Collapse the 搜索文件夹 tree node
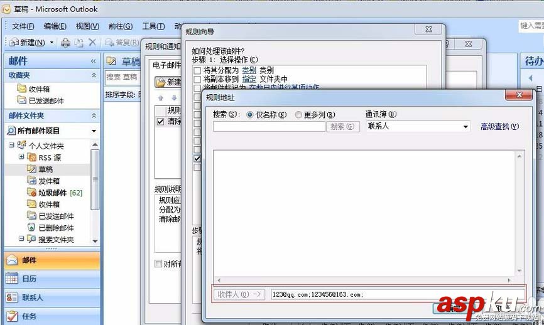 pyautogui.click(x=21, y=238)
